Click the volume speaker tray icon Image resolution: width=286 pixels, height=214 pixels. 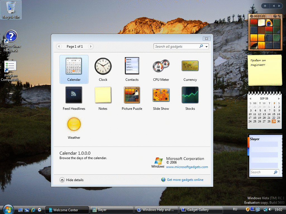coord(270,210)
